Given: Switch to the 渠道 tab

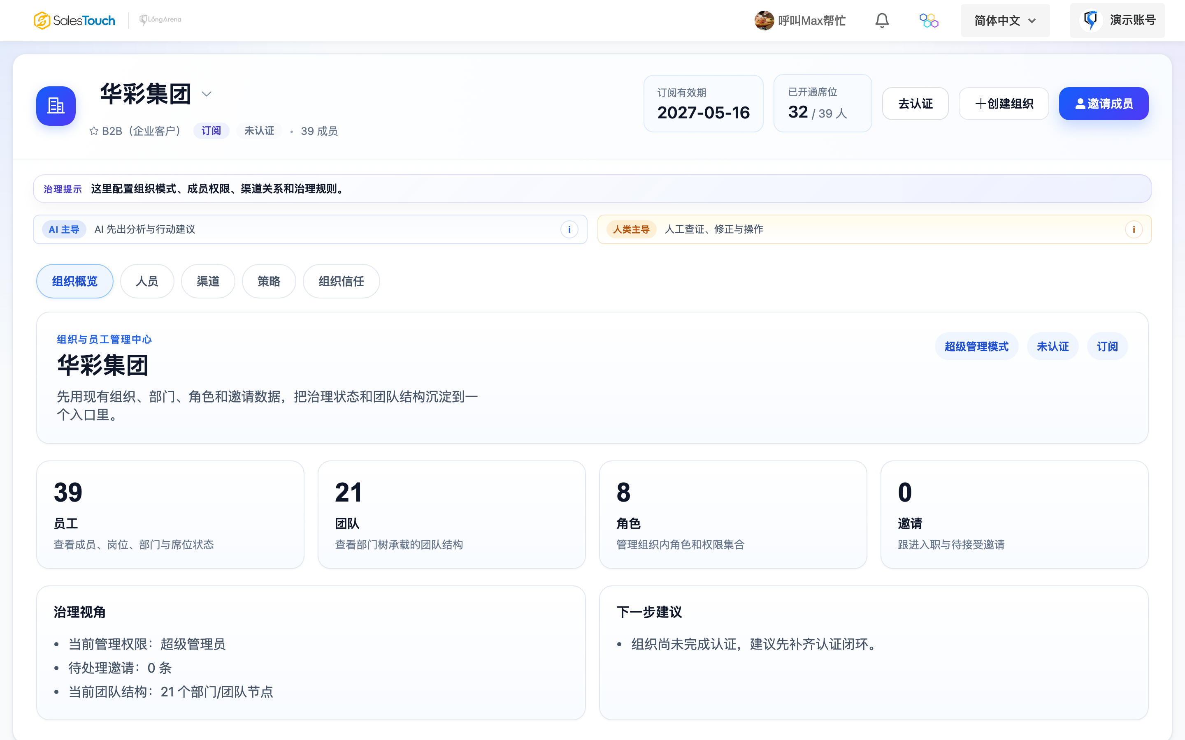Looking at the screenshot, I should coord(208,282).
